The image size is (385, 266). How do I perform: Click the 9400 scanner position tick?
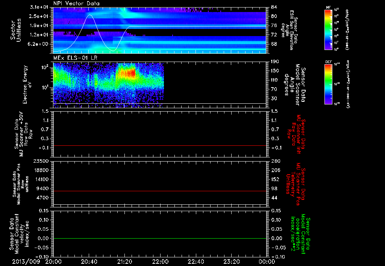coord(42,189)
